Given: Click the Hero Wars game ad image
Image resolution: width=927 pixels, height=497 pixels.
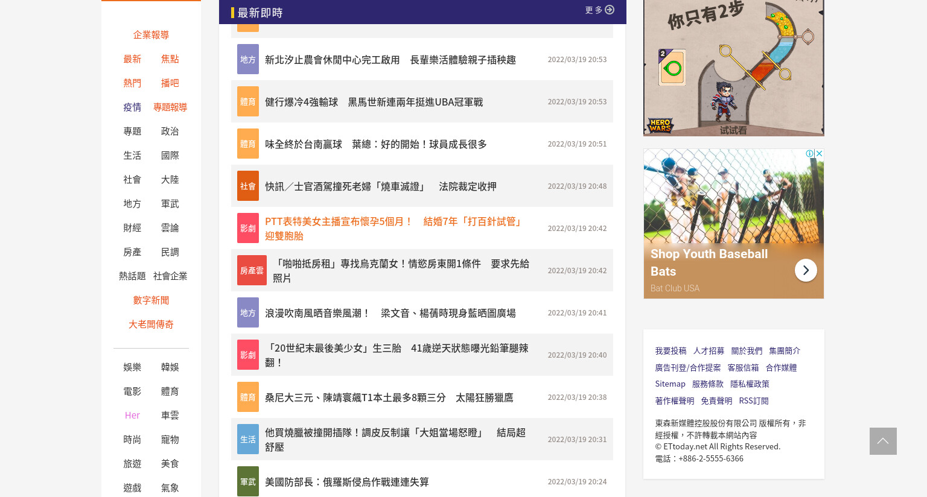Looking at the screenshot, I should point(733,68).
